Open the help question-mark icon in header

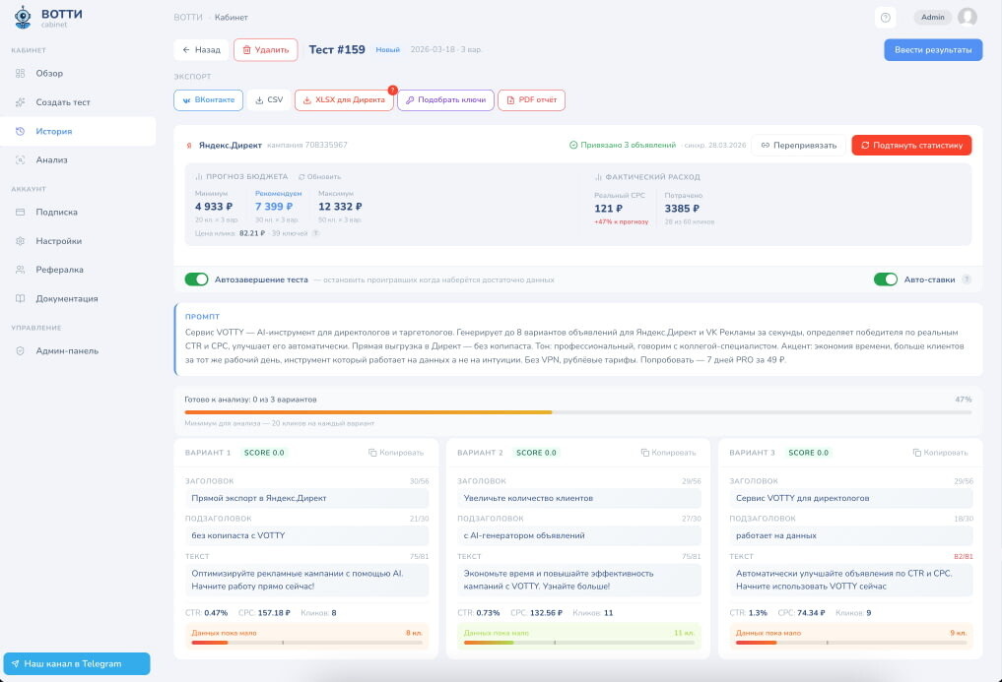tap(885, 18)
